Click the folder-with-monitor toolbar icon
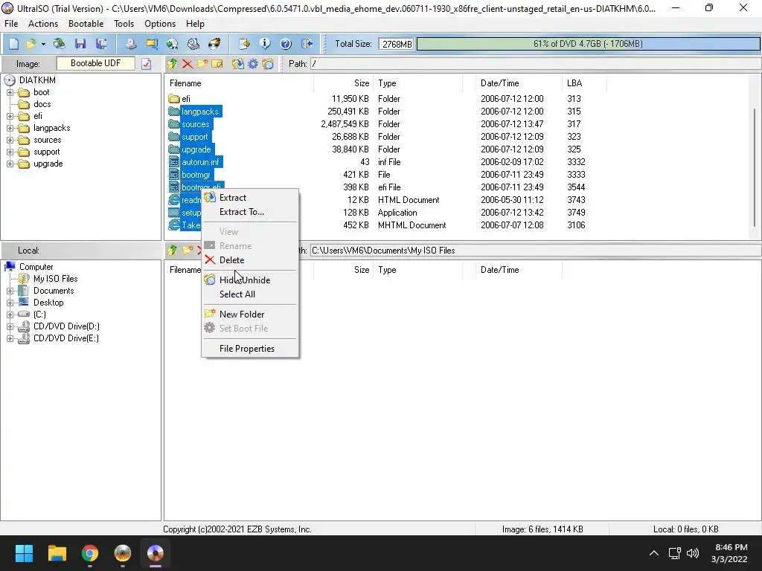 (x=152, y=44)
